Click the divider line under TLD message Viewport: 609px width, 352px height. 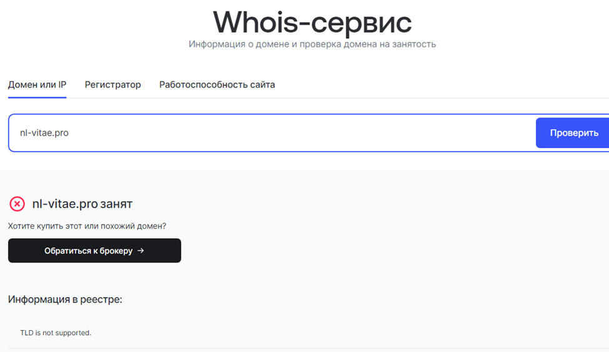tap(306, 348)
